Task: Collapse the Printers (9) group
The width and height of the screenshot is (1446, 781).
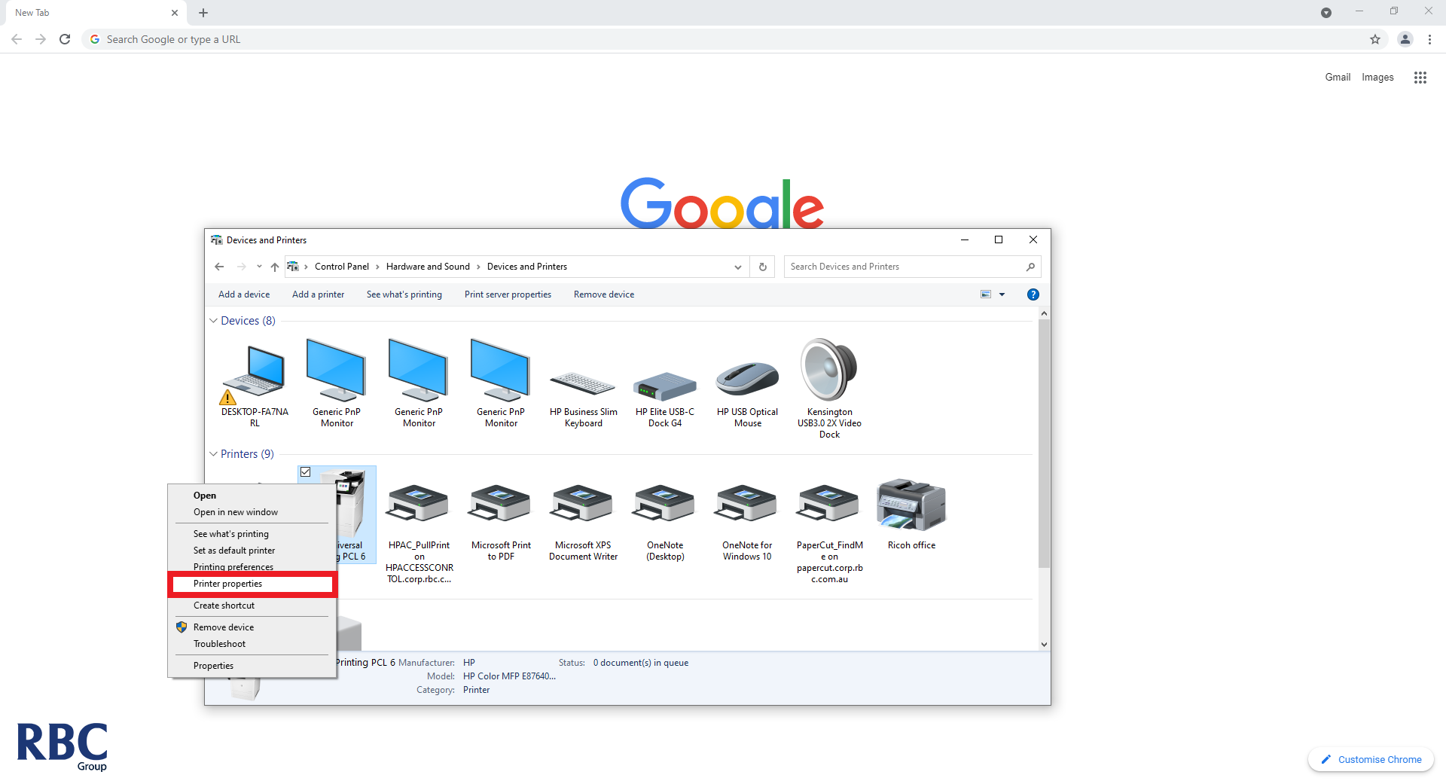Action: 214,454
